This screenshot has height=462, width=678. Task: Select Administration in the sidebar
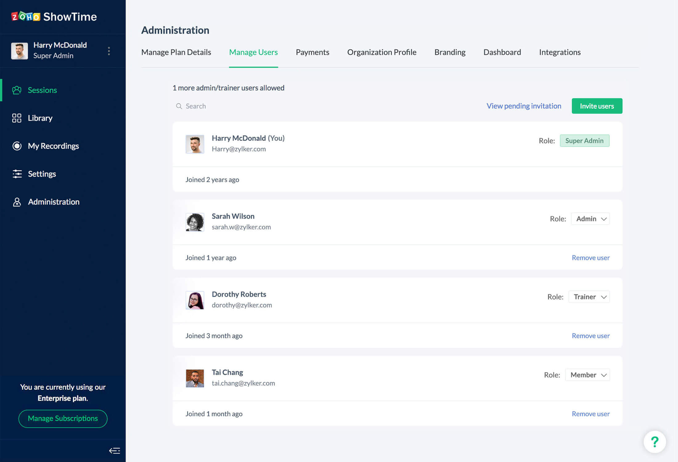coord(63,202)
